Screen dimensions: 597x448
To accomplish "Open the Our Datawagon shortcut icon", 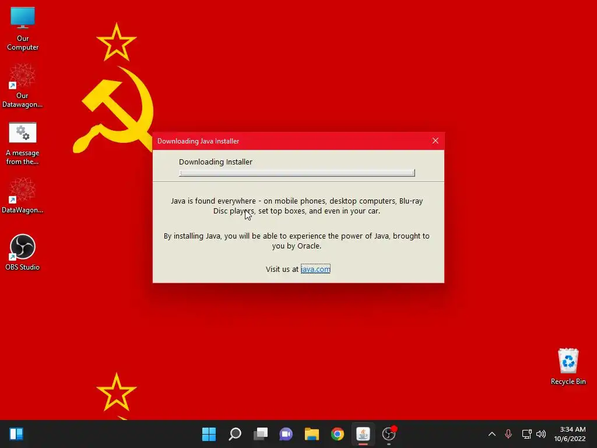I will [22, 86].
